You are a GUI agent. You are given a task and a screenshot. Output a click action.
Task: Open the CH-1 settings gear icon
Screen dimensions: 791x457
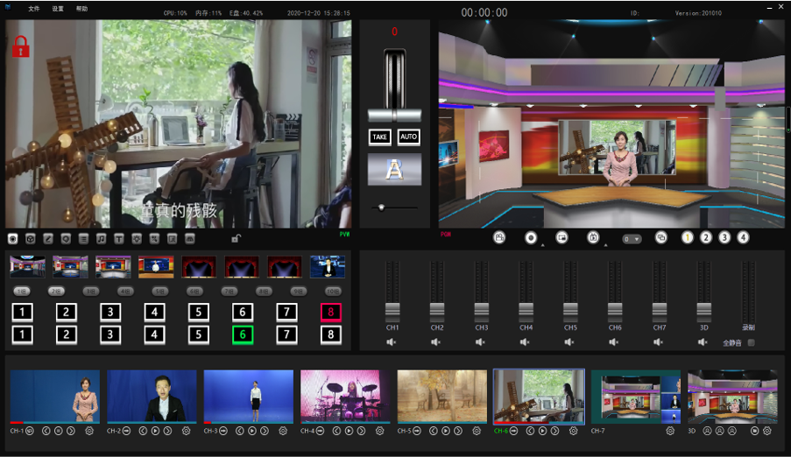(x=89, y=431)
